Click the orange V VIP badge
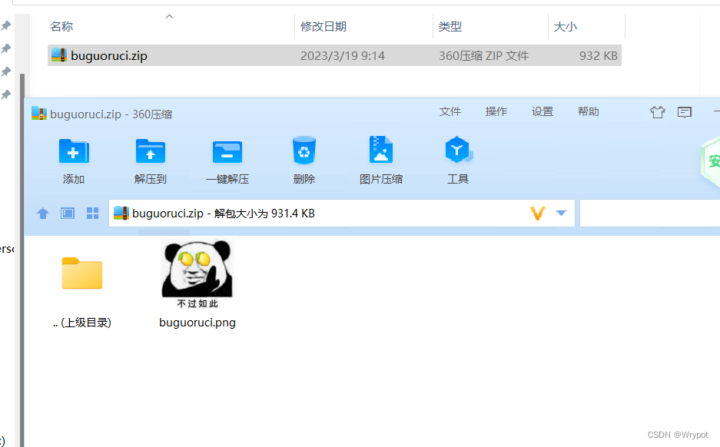Viewport: 720px width, 447px height. coord(536,213)
